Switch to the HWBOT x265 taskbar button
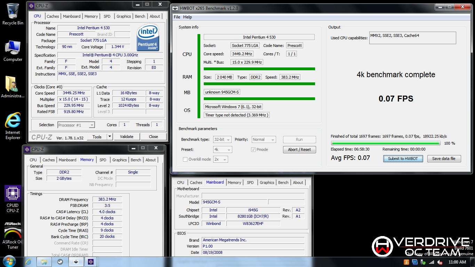The image size is (475, 267). tap(75, 261)
